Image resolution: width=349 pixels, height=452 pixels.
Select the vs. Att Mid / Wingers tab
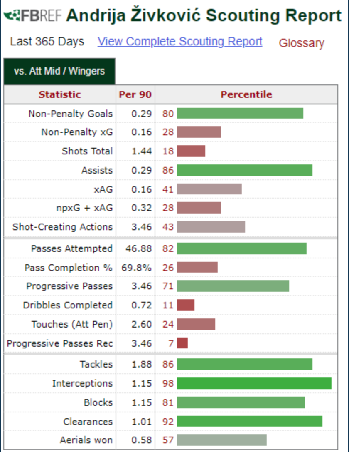tap(59, 71)
